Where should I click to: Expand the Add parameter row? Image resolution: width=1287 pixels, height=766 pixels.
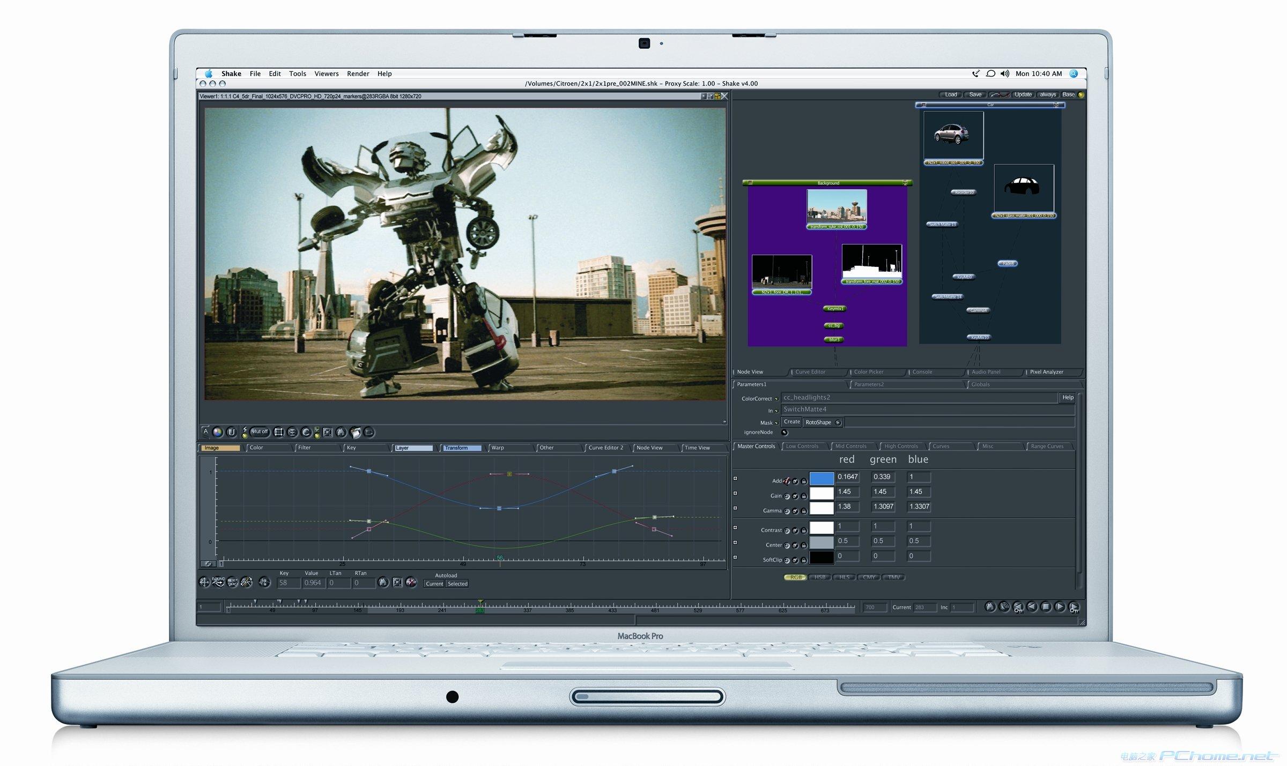735,478
